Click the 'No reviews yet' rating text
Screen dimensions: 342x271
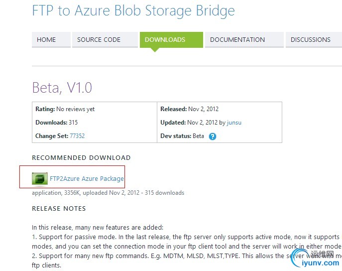76,109
